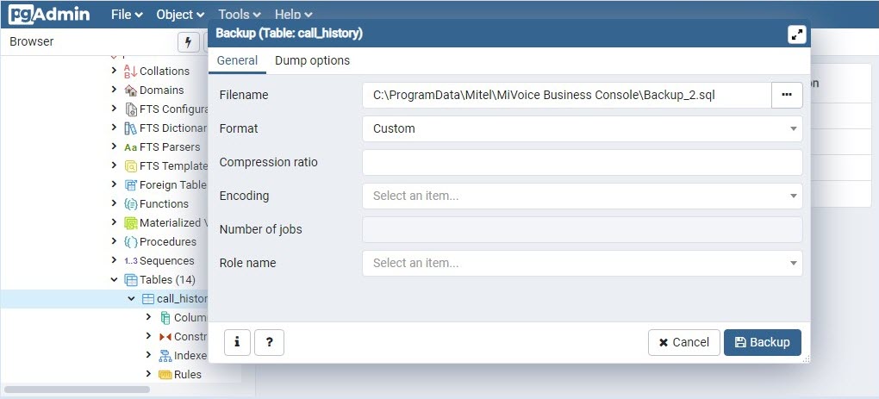The width and height of the screenshot is (879, 399).
Task: Collapse the Tables (14) tree node
Action: (115, 279)
